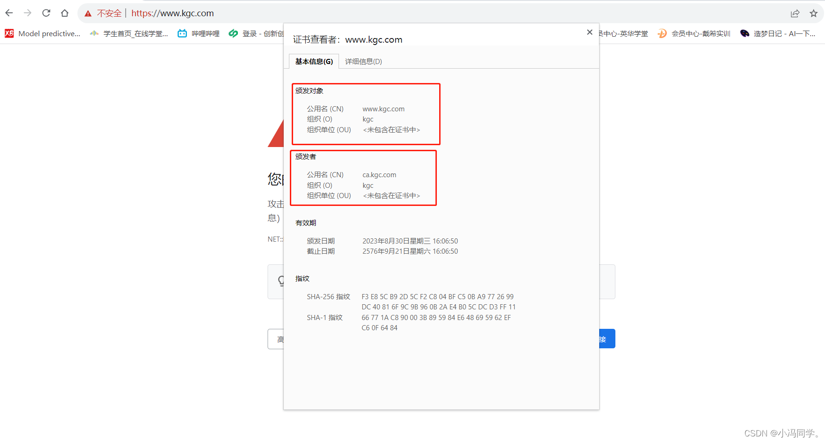Open the 登录 - 创新创 bookmark
This screenshot has width=825, height=442.
pos(256,33)
